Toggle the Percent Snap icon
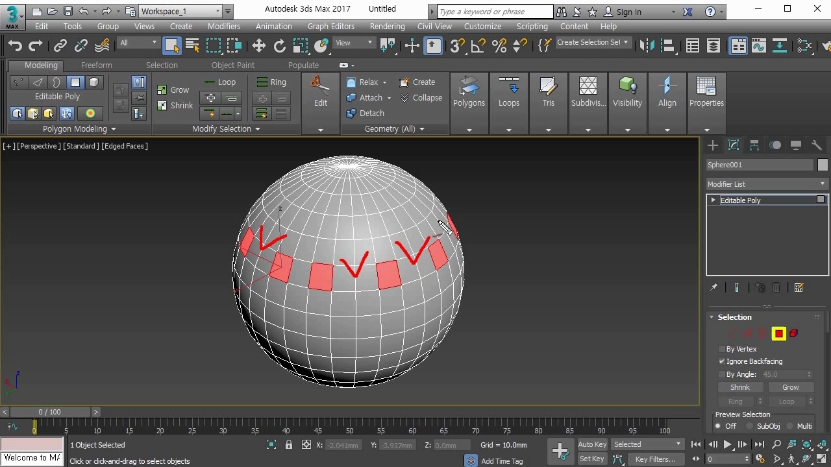Viewport: 831px width, 467px height. (x=499, y=45)
